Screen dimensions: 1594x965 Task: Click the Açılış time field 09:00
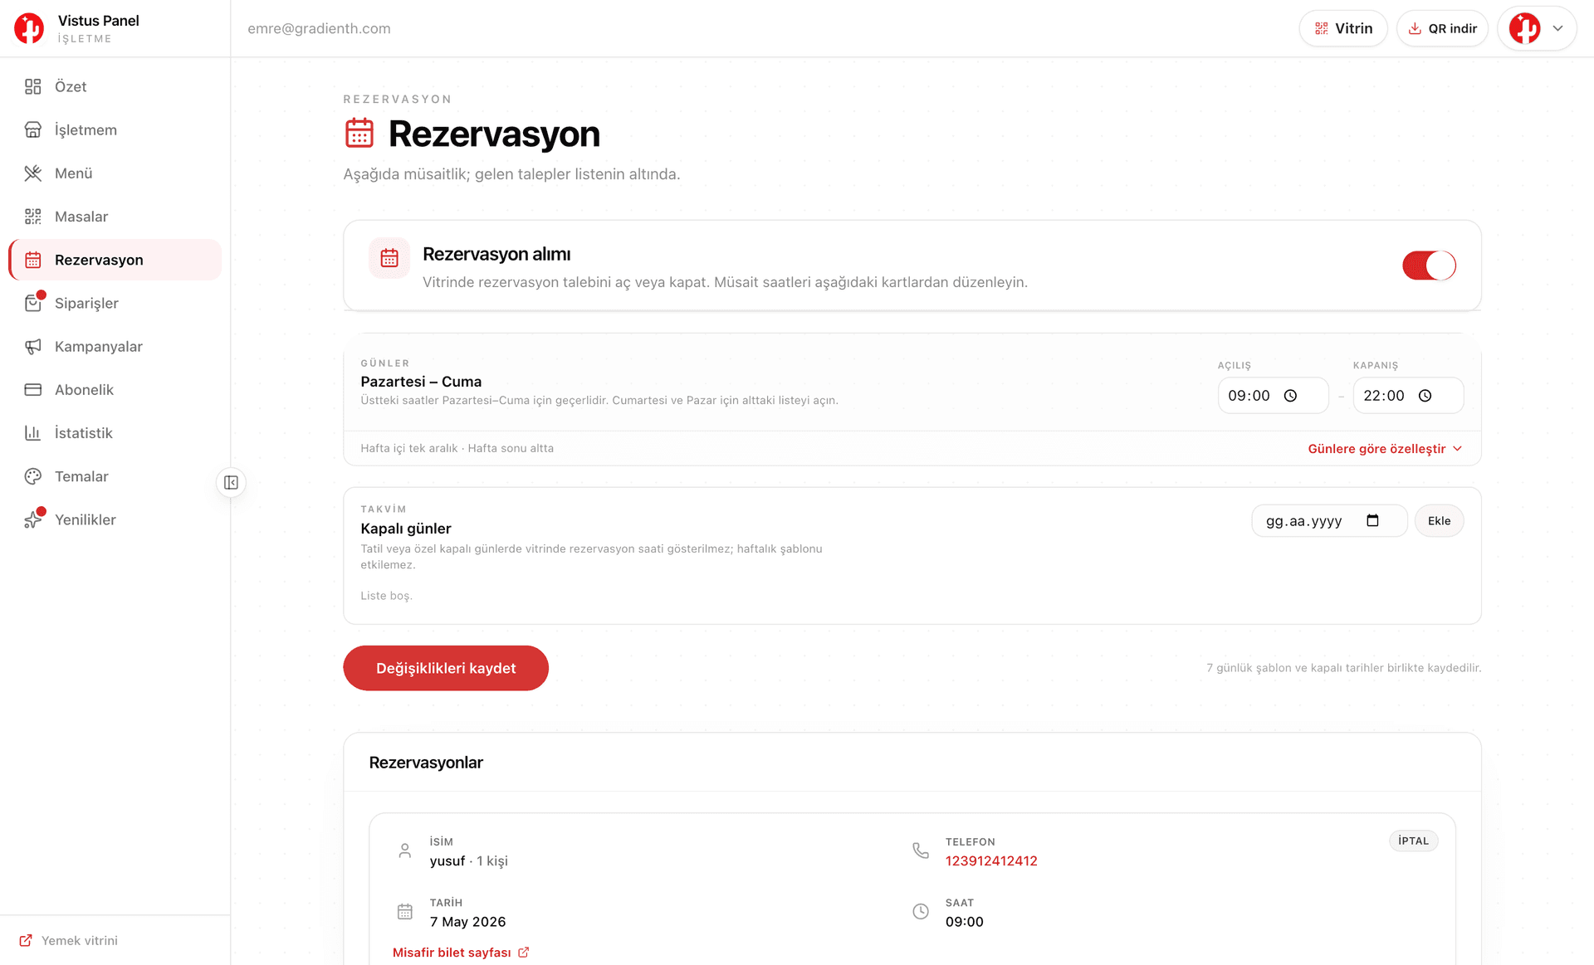point(1273,396)
